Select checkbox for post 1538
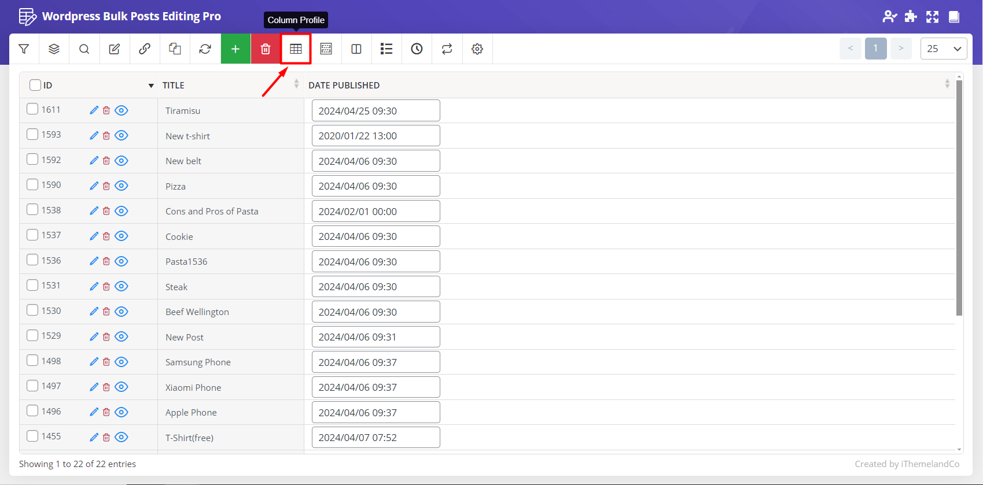983x485 pixels. coord(32,210)
